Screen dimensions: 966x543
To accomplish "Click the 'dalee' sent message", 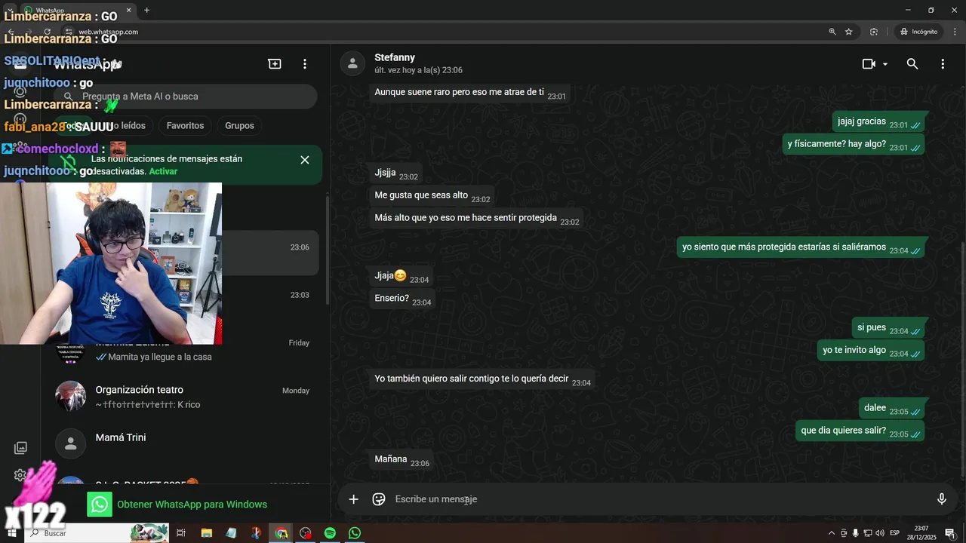I will pyautogui.click(x=891, y=408).
